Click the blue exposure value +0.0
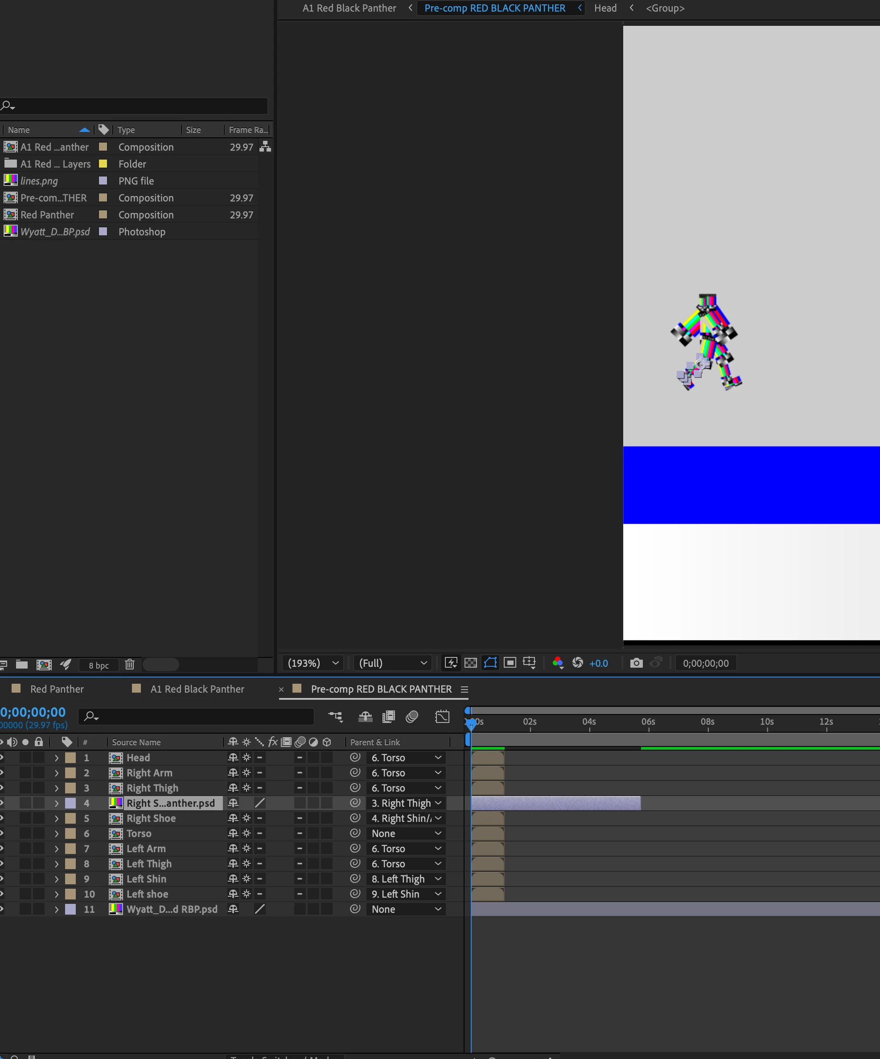The image size is (880, 1059). point(598,663)
